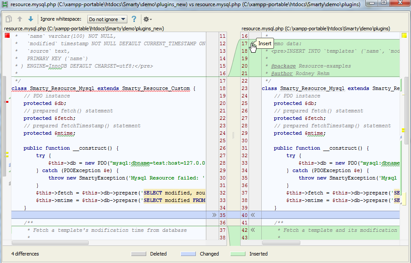Click the right pane horizontal scrollbar thumb

[x=281, y=243]
